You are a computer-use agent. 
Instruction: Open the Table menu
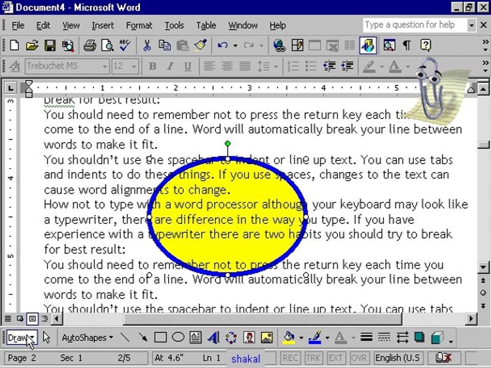click(x=206, y=26)
